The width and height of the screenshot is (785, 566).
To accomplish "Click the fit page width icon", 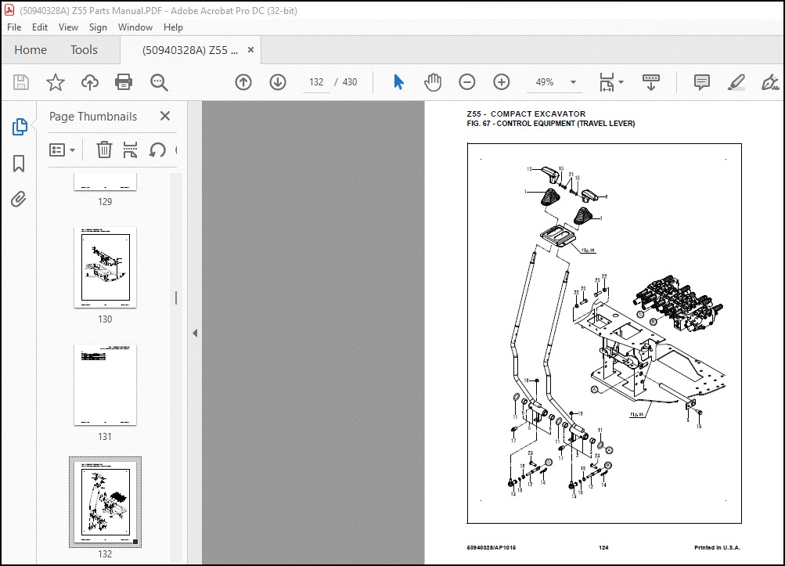I will (x=607, y=82).
